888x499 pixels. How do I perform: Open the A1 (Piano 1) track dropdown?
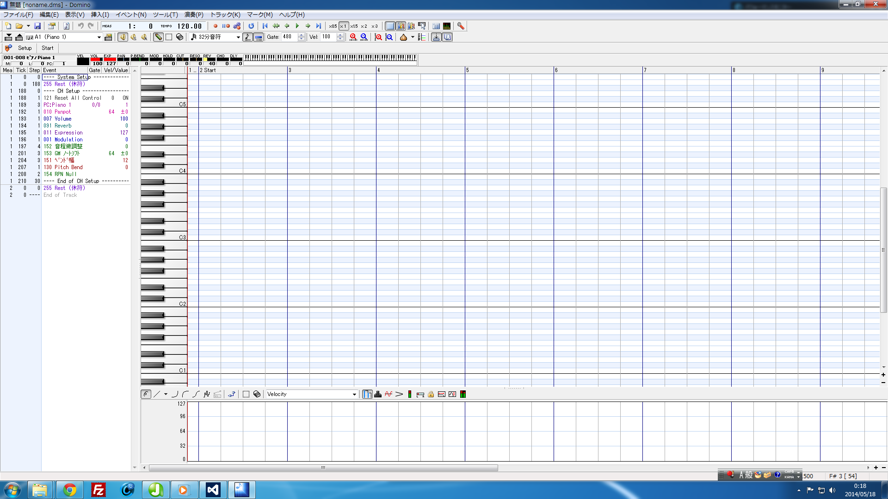pyautogui.click(x=99, y=37)
